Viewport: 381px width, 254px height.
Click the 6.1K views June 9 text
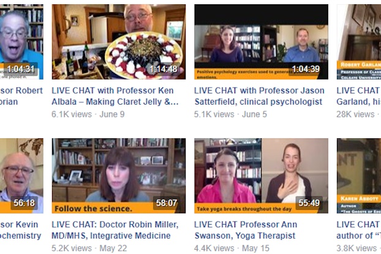[88, 114]
